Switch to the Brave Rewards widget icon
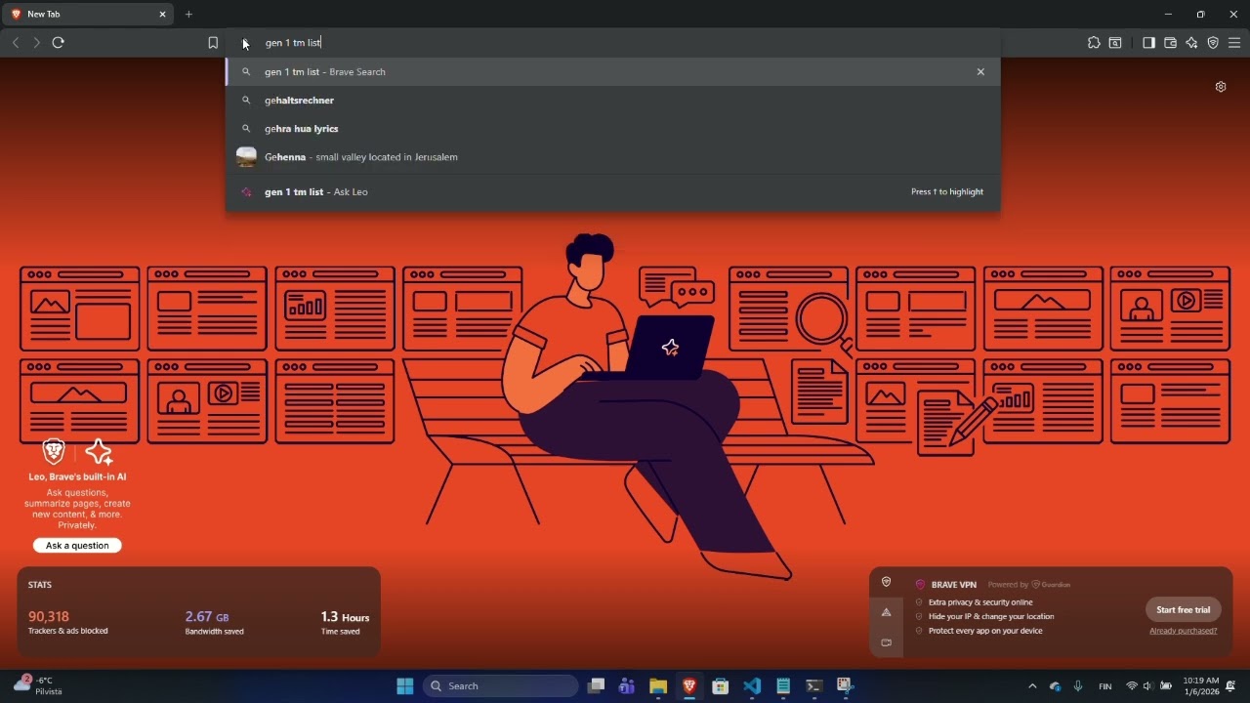The image size is (1250, 703). coord(886,612)
